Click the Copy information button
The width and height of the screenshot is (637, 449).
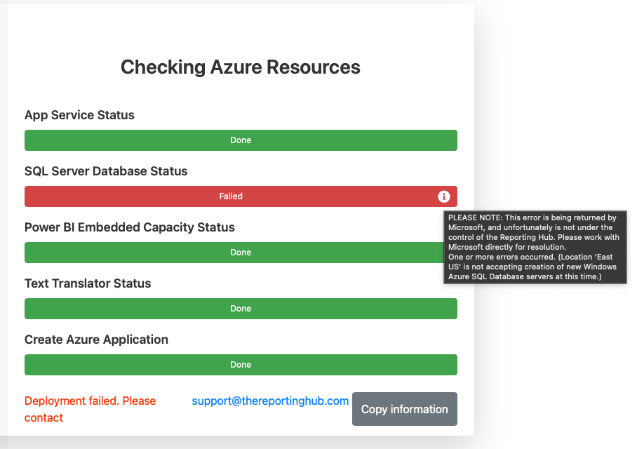(405, 409)
